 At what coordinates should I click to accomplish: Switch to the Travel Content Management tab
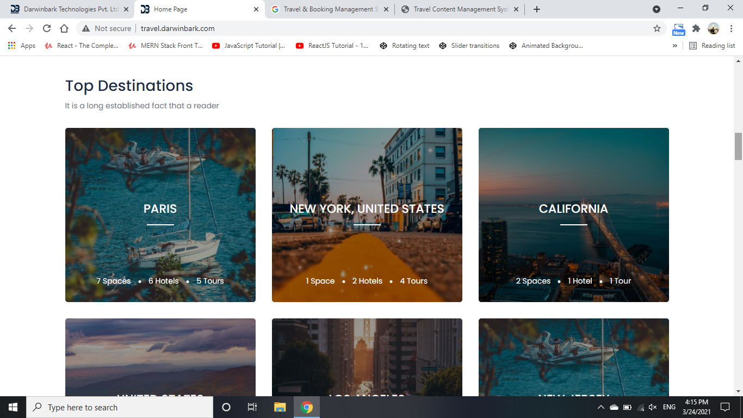460,9
